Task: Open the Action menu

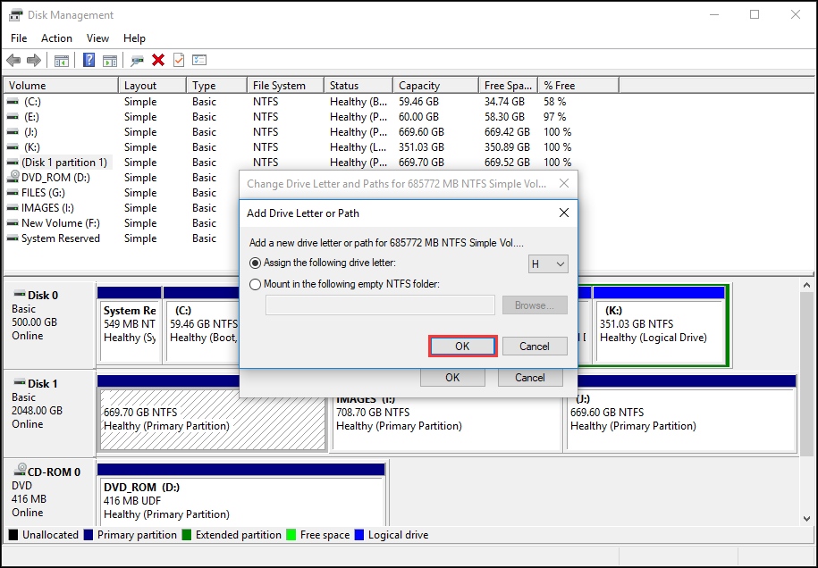Action: point(56,38)
